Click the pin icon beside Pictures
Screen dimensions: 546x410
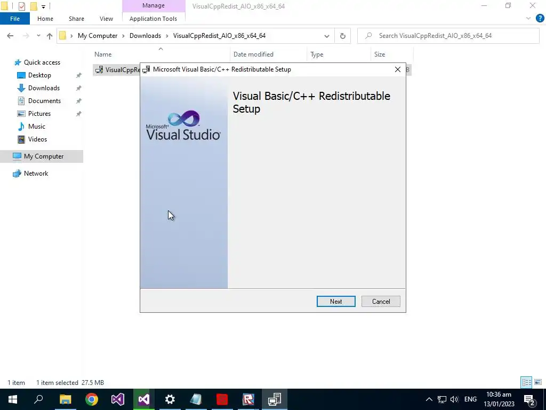[x=79, y=114]
